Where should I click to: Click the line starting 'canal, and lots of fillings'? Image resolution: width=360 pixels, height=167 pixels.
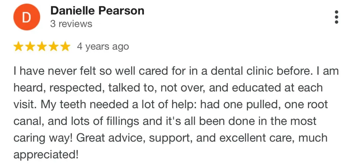pyautogui.click(x=165, y=121)
